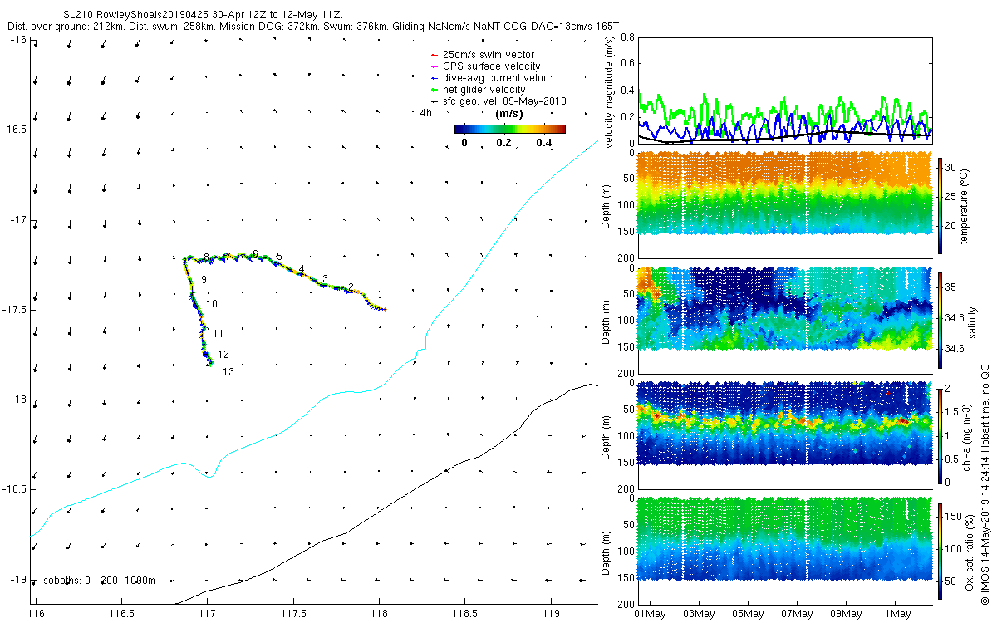Click the Ox. sat. ratio colorbar

point(941,550)
